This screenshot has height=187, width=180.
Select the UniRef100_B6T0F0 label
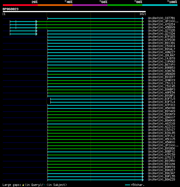point(161,65)
